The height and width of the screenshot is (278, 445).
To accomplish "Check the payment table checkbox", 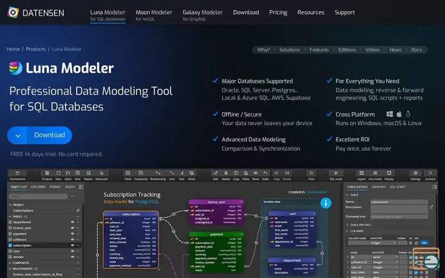I will pyautogui.click(x=10, y=234).
